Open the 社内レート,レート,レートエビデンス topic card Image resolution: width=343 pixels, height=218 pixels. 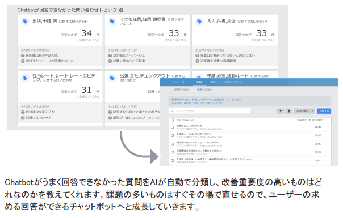(x=60, y=98)
